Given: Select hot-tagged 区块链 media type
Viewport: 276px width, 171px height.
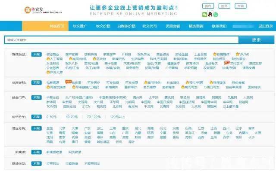Looking at the screenshot, I should click(x=100, y=58).
